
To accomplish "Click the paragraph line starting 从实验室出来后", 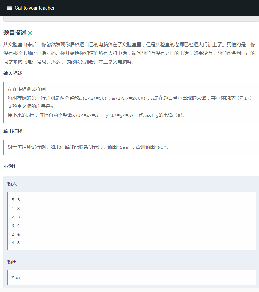I will pos(129,45).
